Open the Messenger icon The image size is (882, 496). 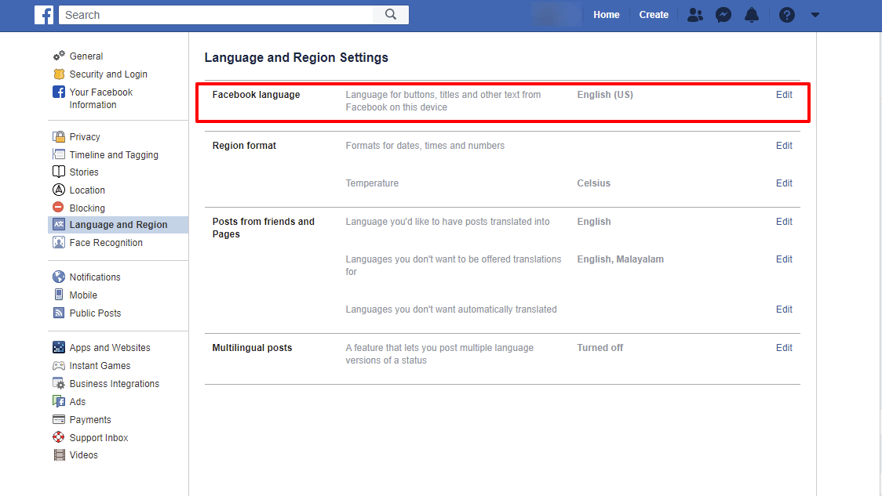pyautogui.click(x=723, y=15)
